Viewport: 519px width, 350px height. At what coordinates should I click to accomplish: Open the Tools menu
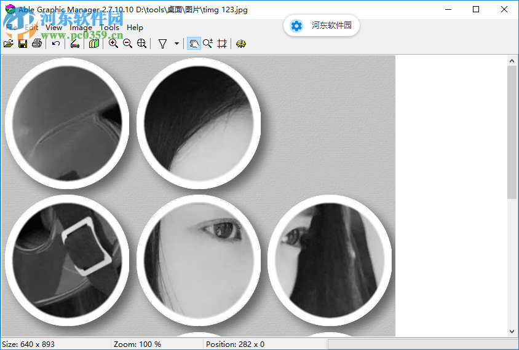pos(109,28)
